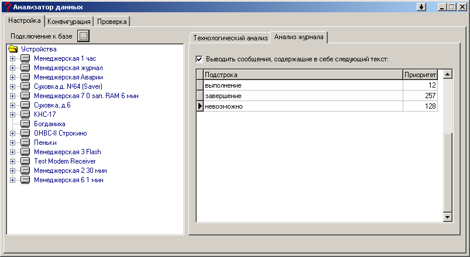The image size is (470, 257).
Task: Open the Конфигурация tab
Action: (69, 22)
